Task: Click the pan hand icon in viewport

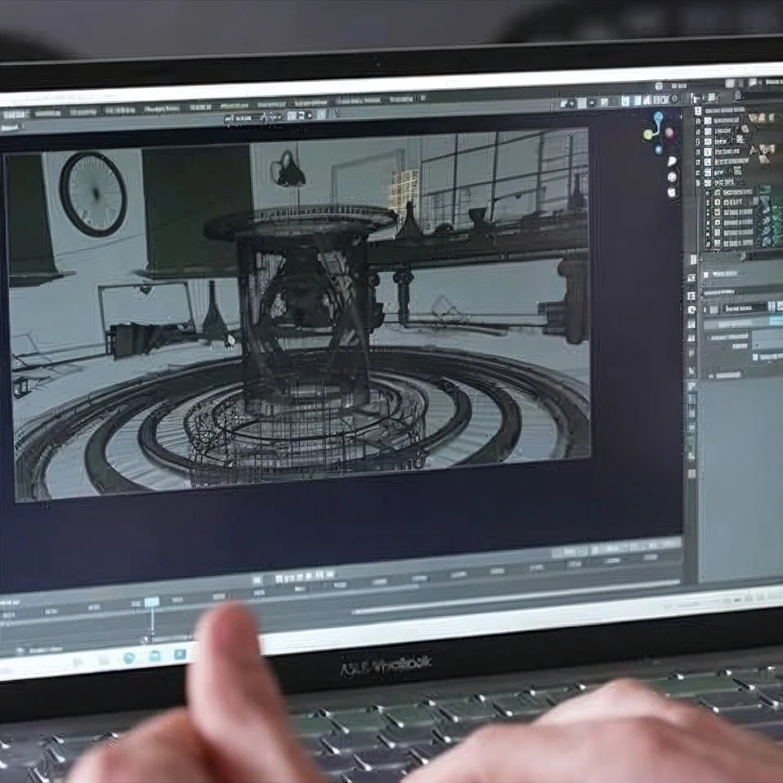Action: [672, 177]
